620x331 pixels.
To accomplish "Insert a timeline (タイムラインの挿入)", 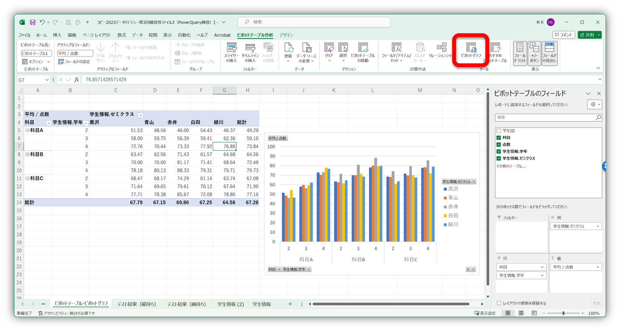I will pos(250,53).
